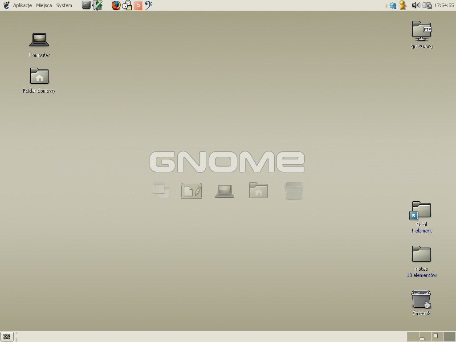
Task: Launch the gVim editor from the panel
Action: (98, 5)
